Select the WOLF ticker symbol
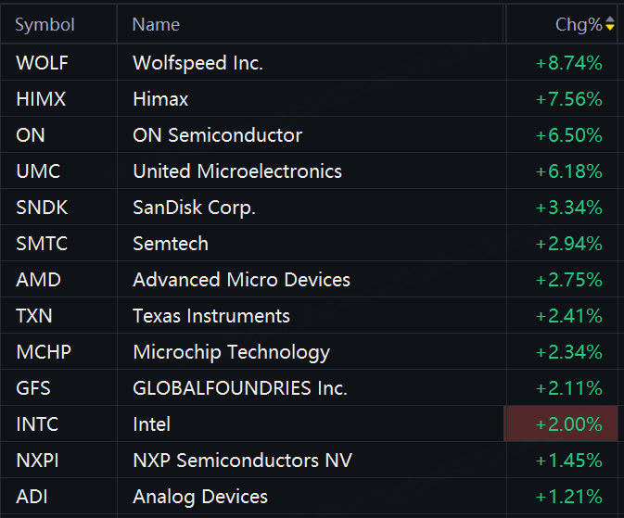Viewport: 624px width, 518px height. [43, 63]
